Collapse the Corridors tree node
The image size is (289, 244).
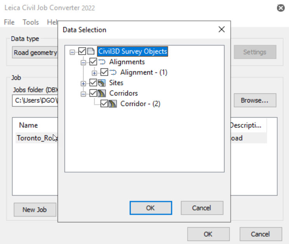pos(83,93)
